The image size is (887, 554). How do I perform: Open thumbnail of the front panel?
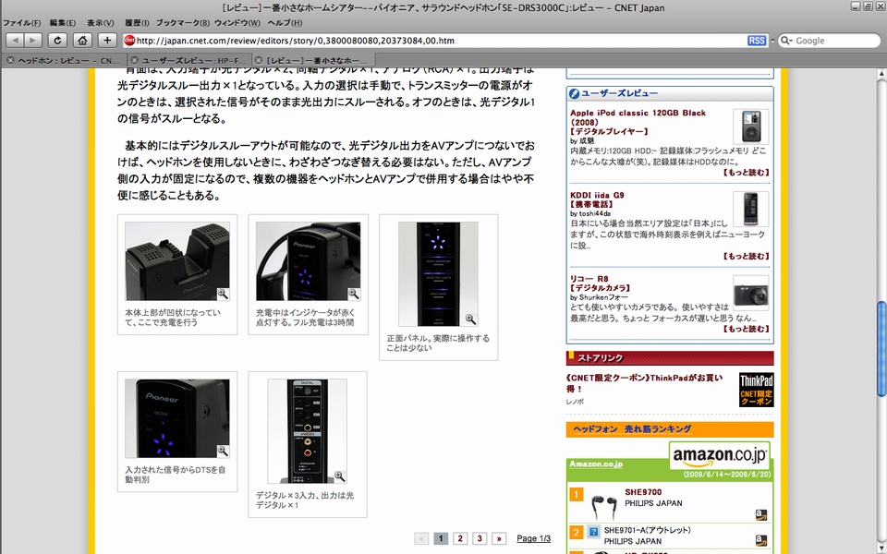pyautogui.click(x=438, y=273)
